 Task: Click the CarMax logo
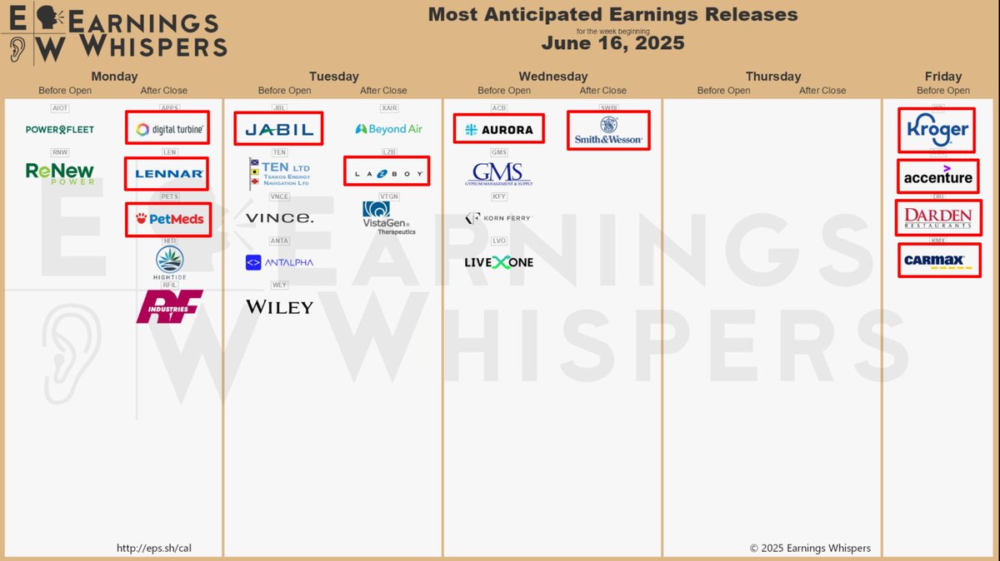pyautogui.click(x=937, y=261)
